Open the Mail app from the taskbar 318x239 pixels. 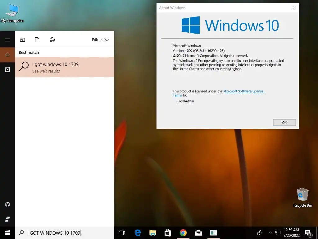pyautogui.click(x=198, y=233)
